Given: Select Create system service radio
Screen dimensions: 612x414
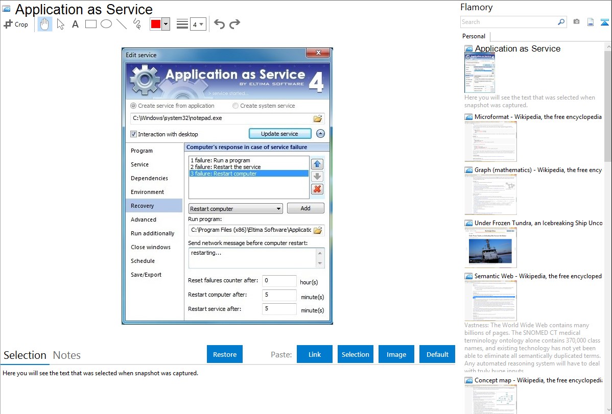Looking at the screenshot, I should click(x=236, y=106).
